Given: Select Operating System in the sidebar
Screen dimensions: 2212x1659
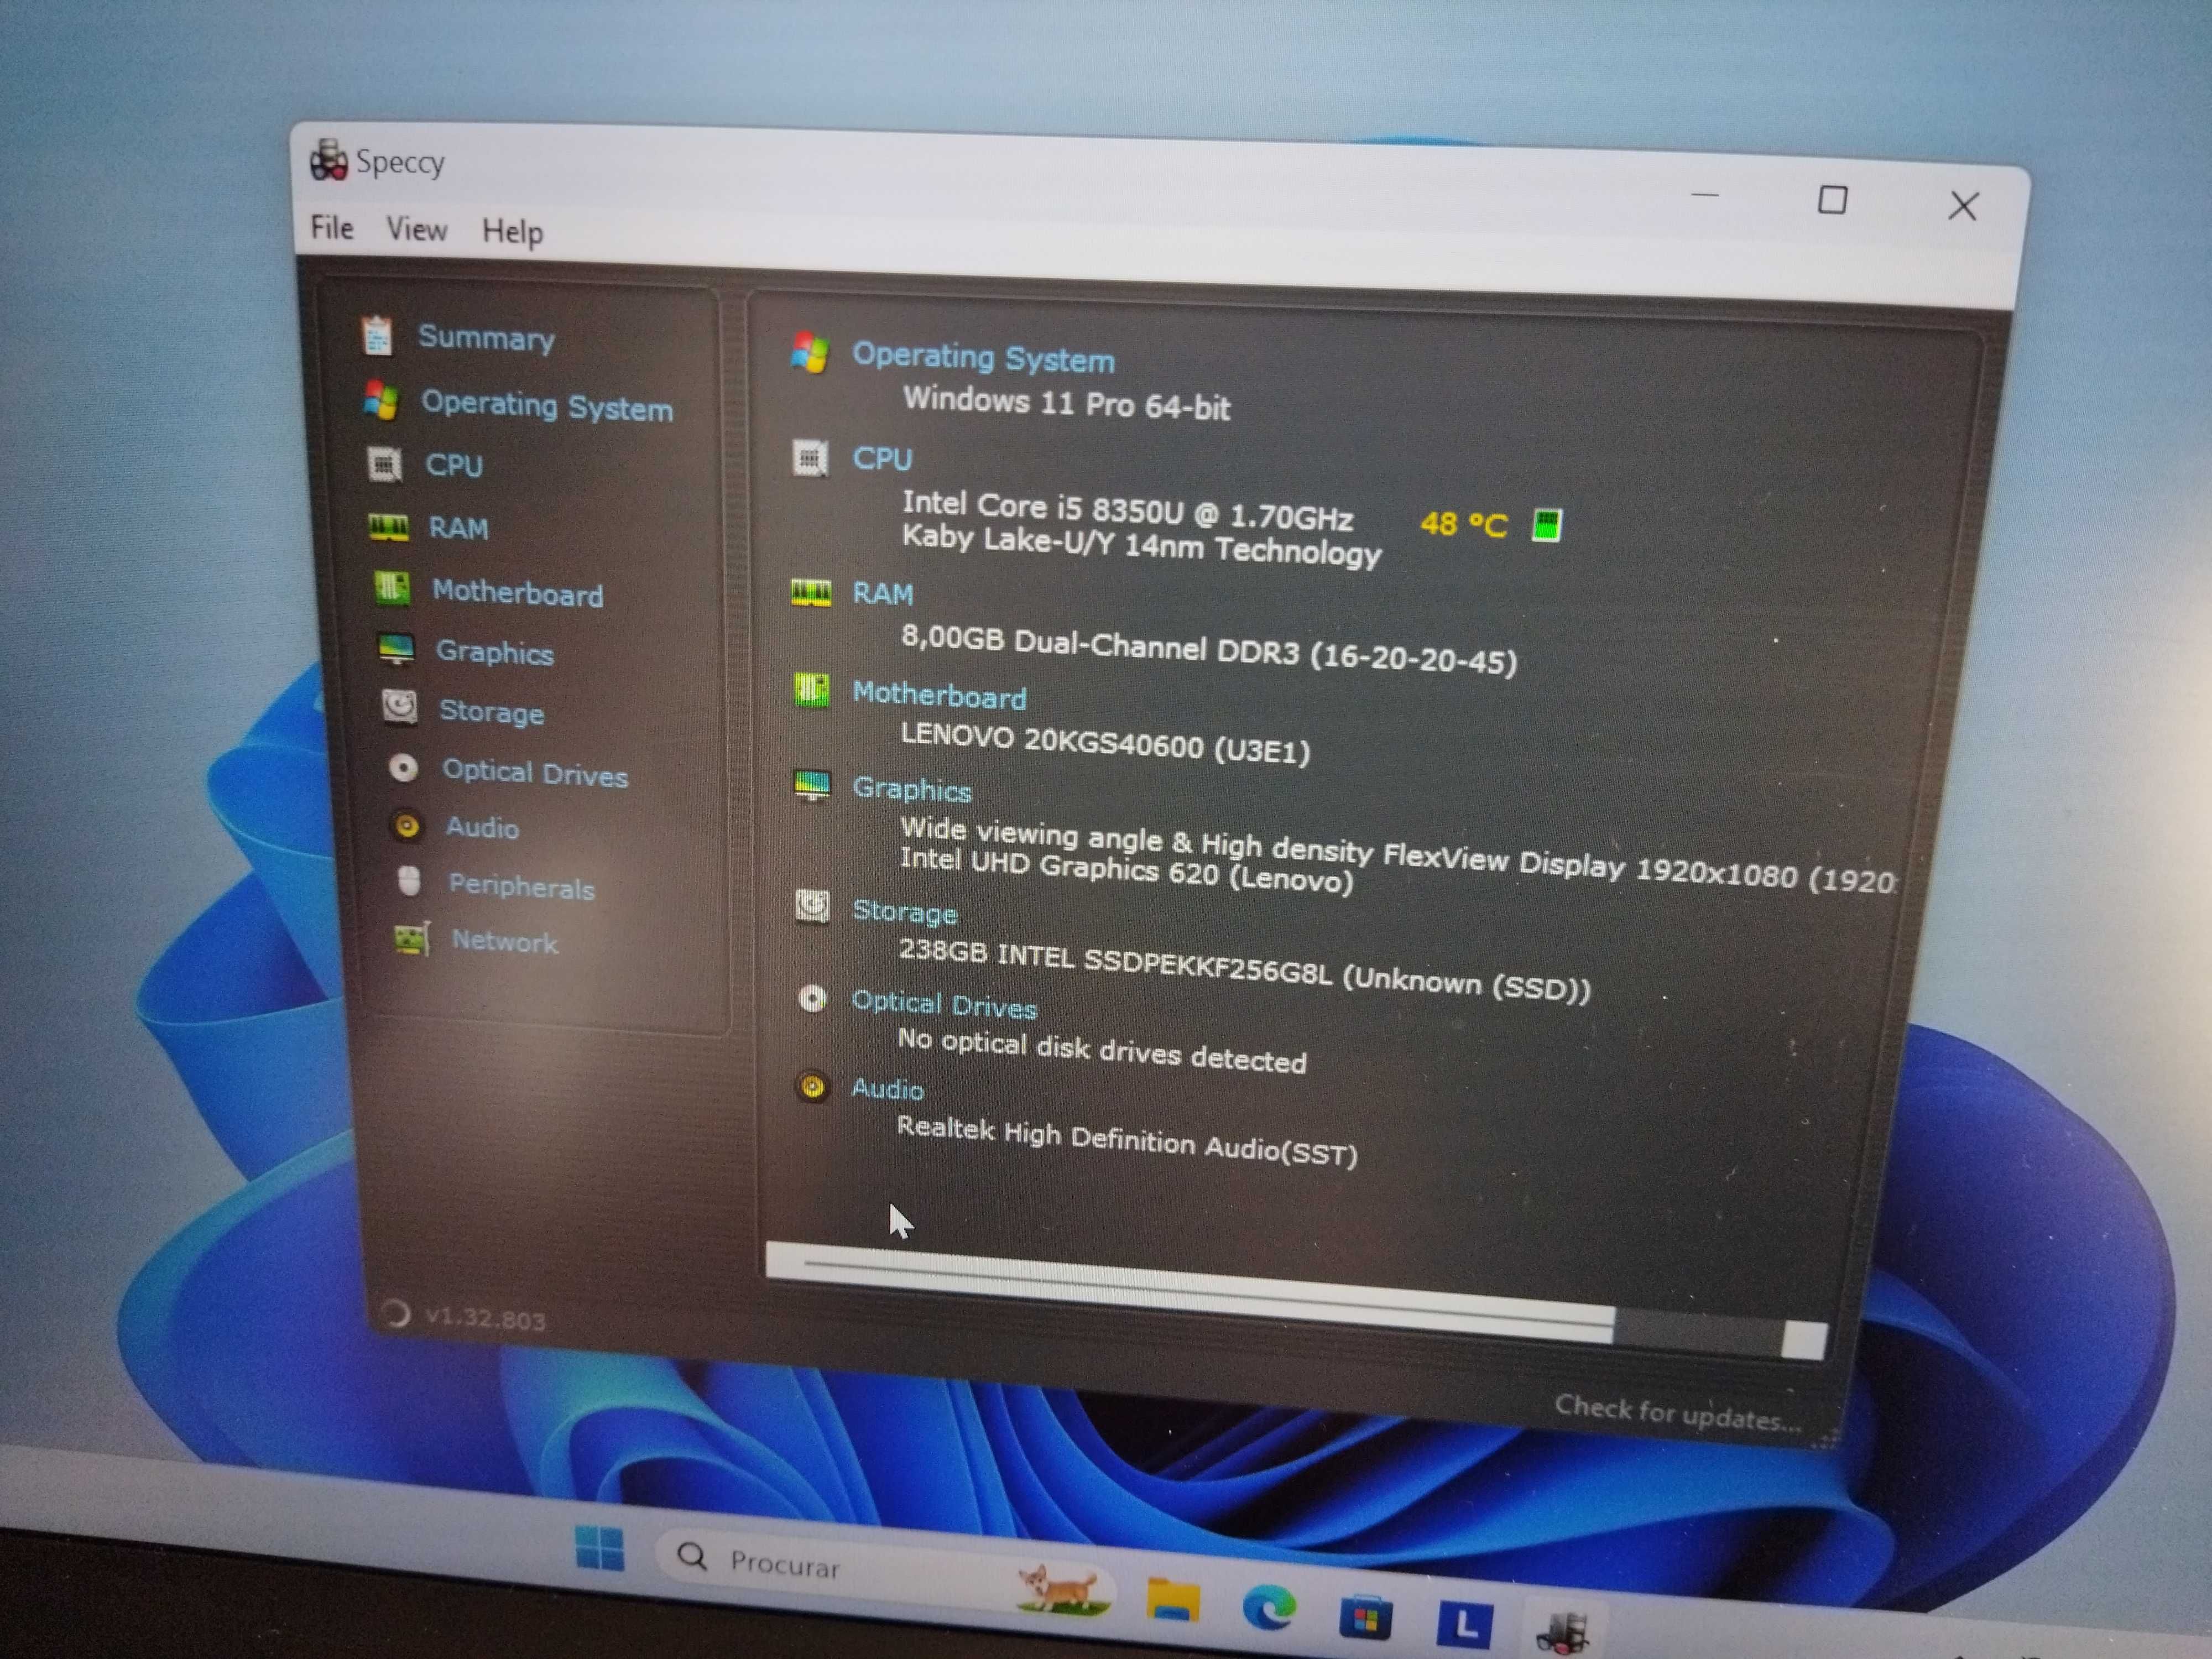Looking at the screenshot, I should tap(546, 406).
